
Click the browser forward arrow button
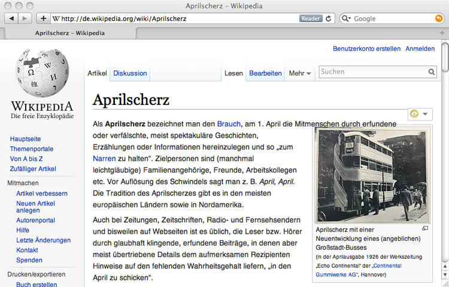[25, 19]
